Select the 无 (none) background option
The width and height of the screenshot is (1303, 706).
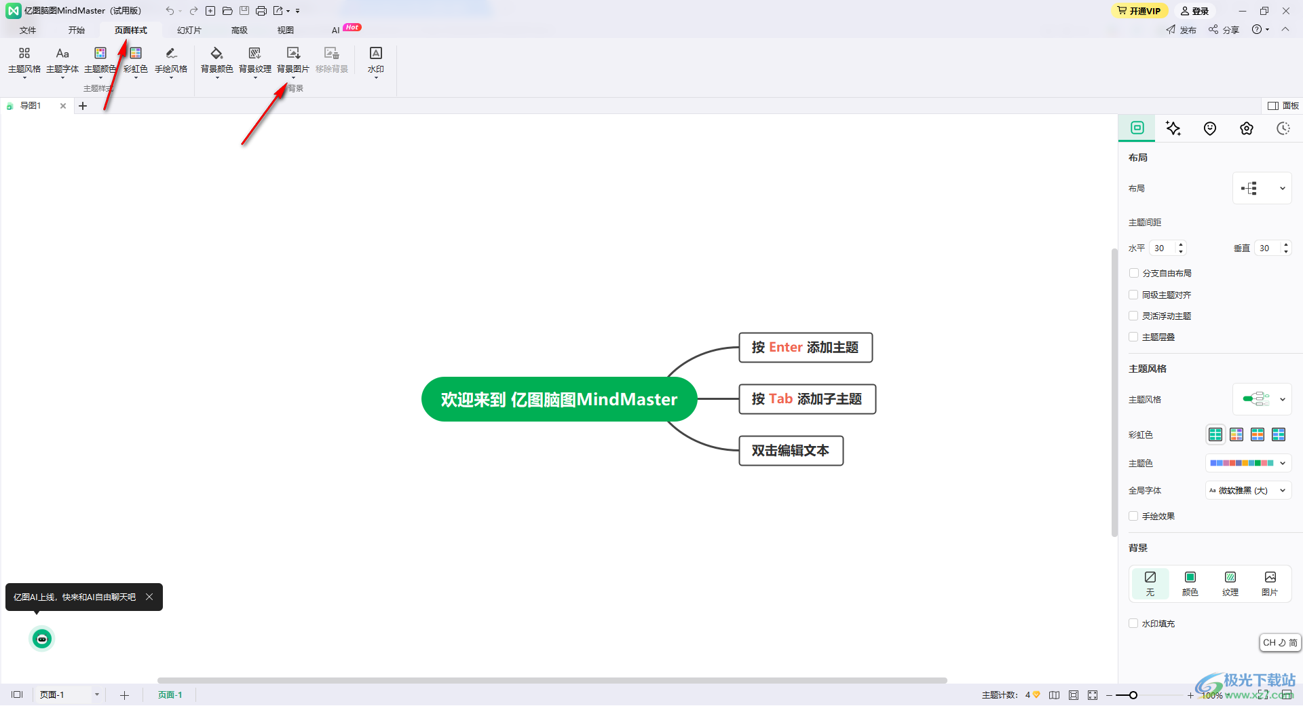click(x=1150, y=584)
